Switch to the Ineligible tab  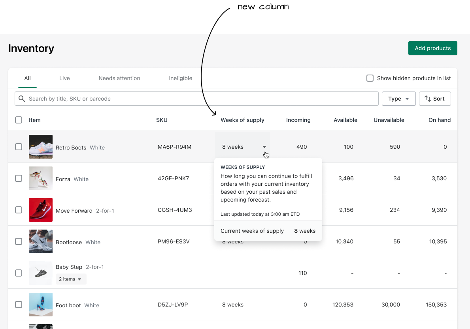click(181, 78)
